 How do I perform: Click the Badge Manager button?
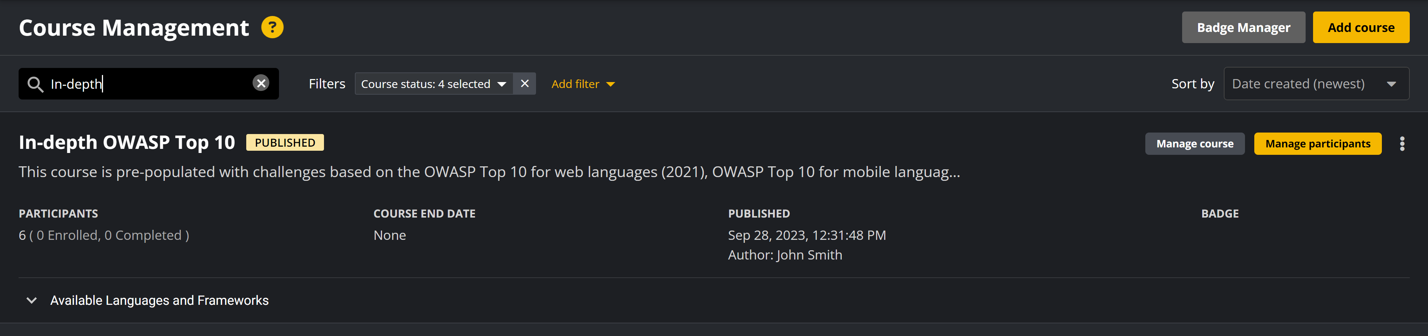tap(1244, 27)
